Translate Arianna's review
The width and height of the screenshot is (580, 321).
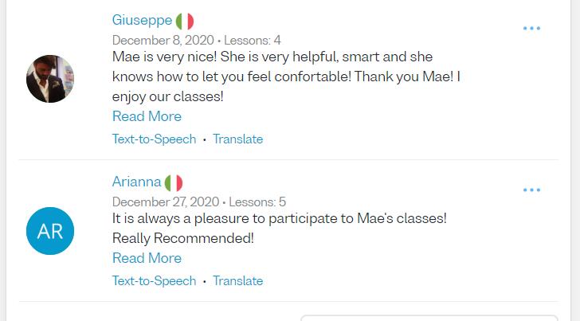237,281
